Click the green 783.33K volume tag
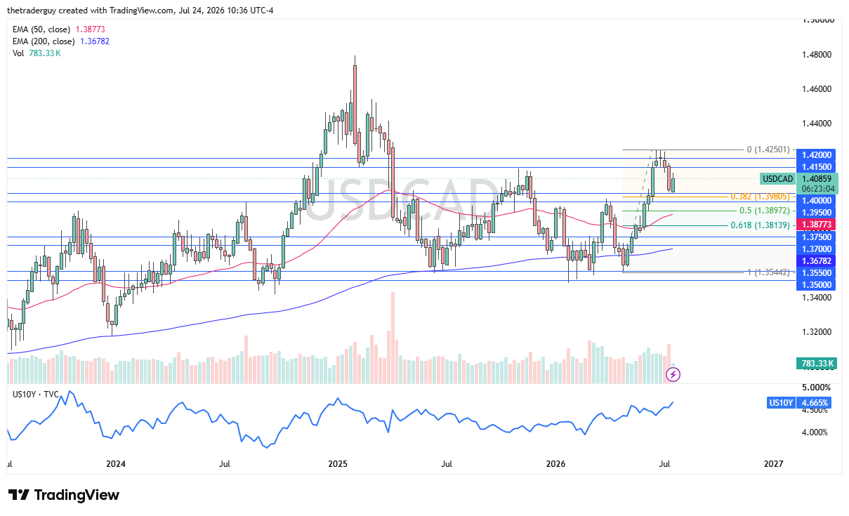The height and width of the screenshot is (516, 849). (817, 364)
